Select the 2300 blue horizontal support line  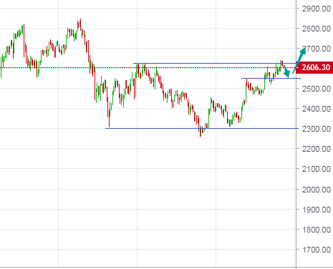202,128
